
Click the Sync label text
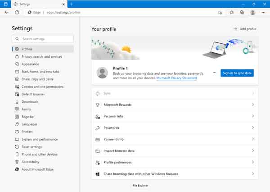pos(107,93)
